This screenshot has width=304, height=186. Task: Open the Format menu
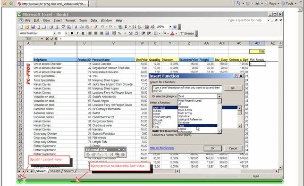point(70,20)
